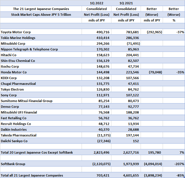This screenshot has height=178, width=185.
Task: Click Fast Retailing's 56,762 value
Action: [x=104, y=118]
